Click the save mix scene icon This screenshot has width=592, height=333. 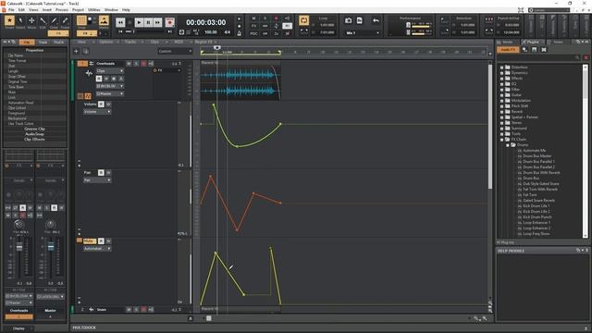pyautogui.click(x=360, y=20)
